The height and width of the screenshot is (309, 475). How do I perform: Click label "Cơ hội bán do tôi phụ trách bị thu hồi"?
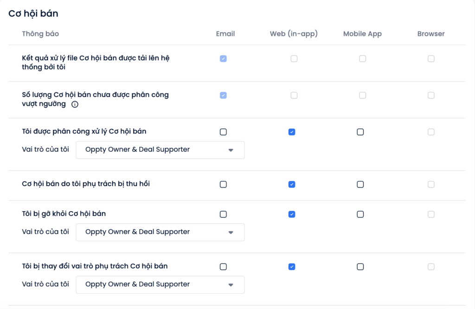[86, 184]
